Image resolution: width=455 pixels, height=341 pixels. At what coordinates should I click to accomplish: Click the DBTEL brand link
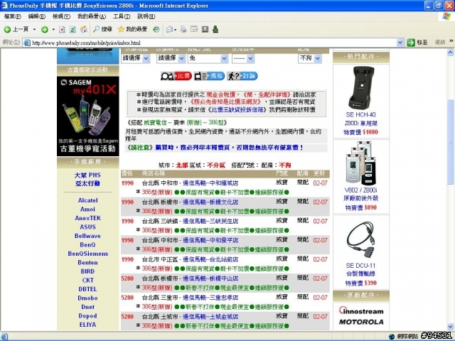[87, 289]
